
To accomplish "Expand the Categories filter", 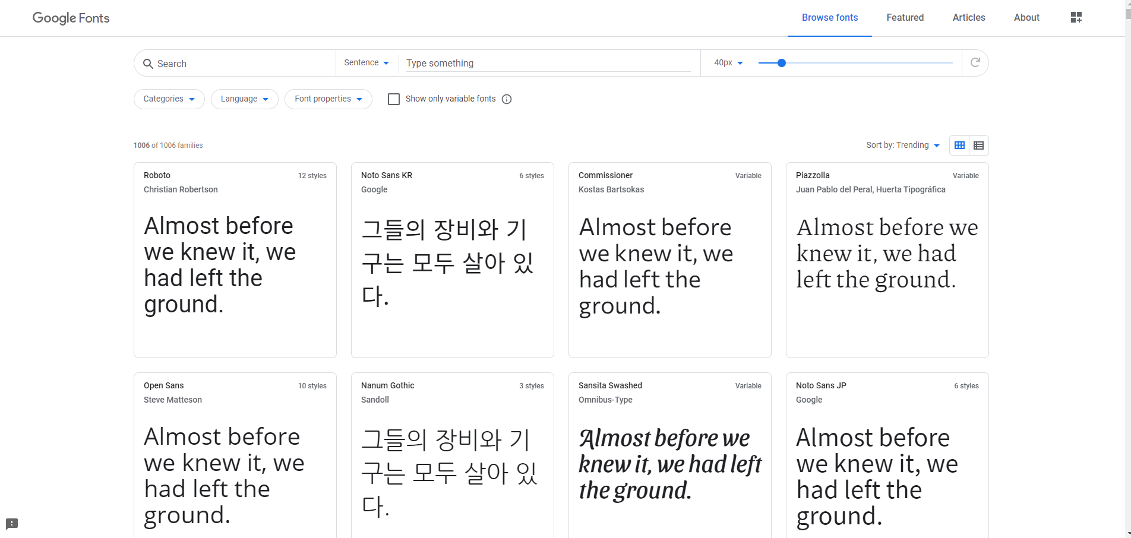I will [x=169, y=99].
